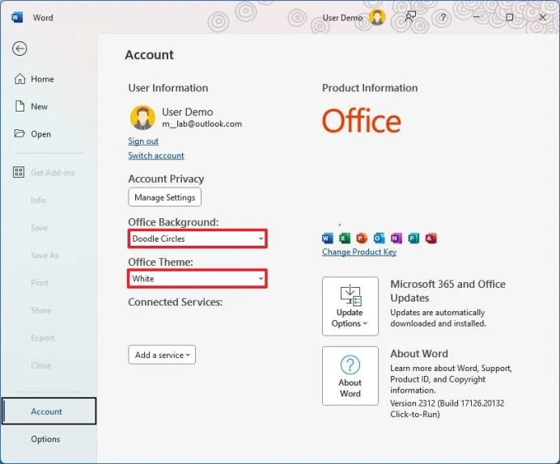560x464 pixels.
Task: Click the Open folder icon
Action: pos(19,133)
